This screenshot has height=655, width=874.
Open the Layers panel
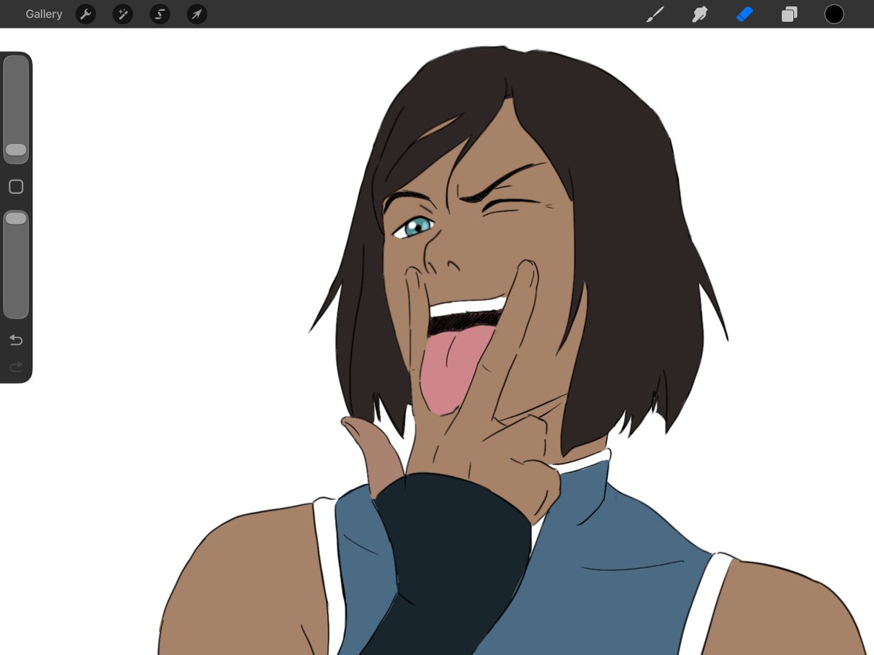click(x=790, y=14)
